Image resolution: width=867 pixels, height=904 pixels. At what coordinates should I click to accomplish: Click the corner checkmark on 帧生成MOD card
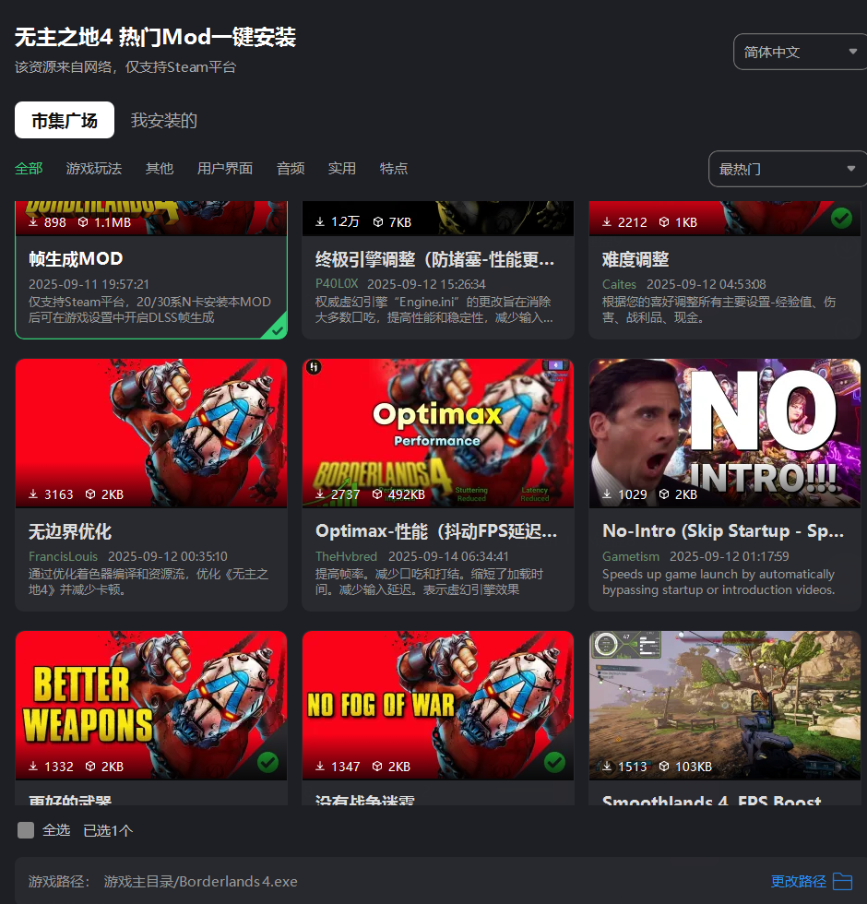click(x=275, y=329)
